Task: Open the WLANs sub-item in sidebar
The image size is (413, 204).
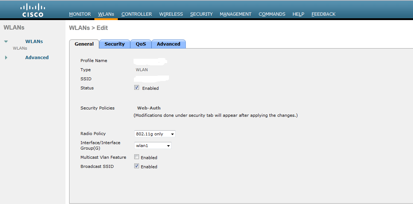Action: 20,49
